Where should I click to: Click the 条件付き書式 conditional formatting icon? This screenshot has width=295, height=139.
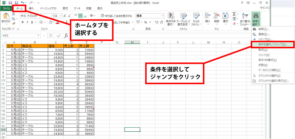pos(171,16)
